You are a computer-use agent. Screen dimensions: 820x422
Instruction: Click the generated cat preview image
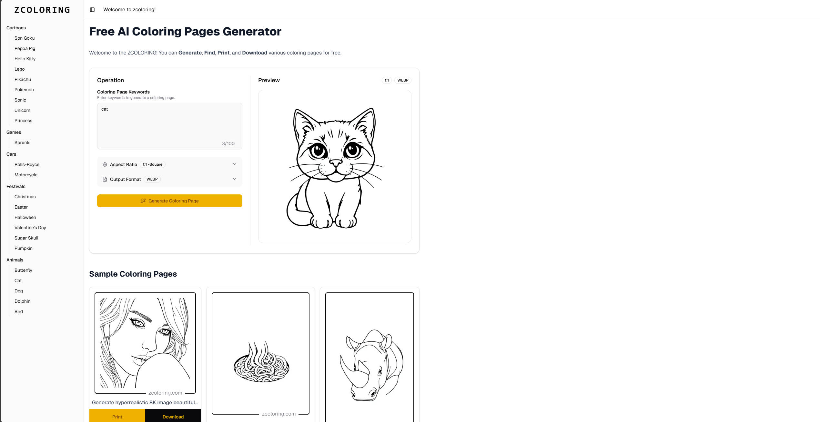[335, 166]
